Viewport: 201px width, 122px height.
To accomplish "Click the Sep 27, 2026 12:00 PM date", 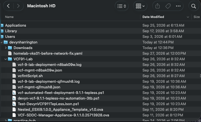I will pos(164,54).
